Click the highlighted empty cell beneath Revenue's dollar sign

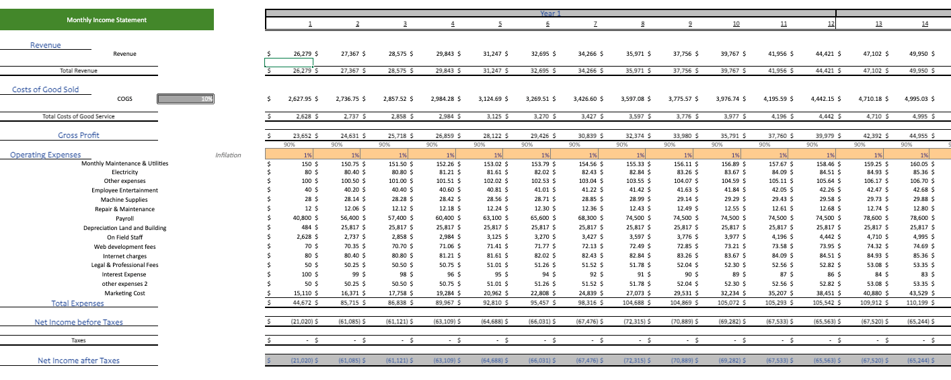click(x=289, y=62)
